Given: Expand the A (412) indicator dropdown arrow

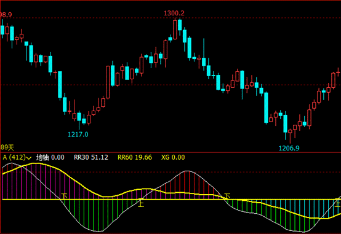Looking at the screenshot, I should pos(29,158).
